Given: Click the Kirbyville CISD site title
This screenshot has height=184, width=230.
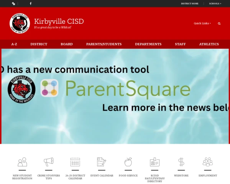Looking at the screenshot, I should coord(59,21).
